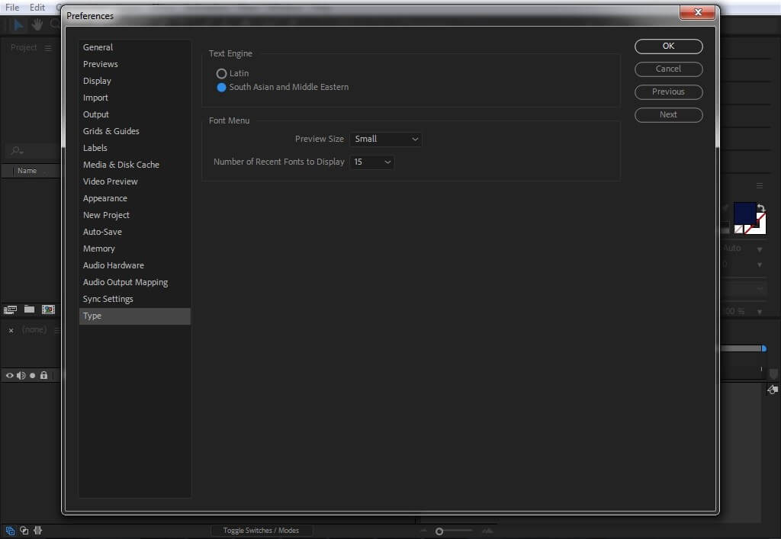Expand the Layer Switches pane icon
Viewport: 781px width, 539px height.
tap(11, 531)
